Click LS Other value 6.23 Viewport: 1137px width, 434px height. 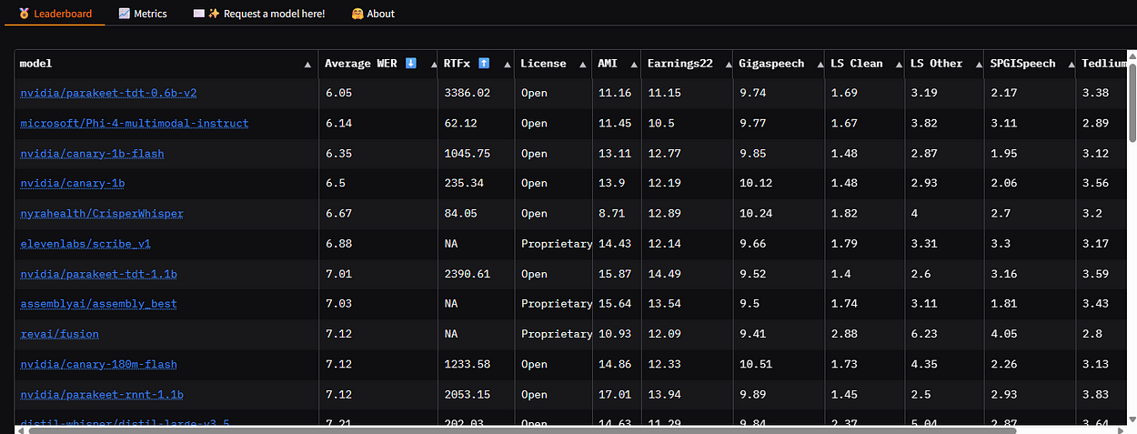coord(923,334)
